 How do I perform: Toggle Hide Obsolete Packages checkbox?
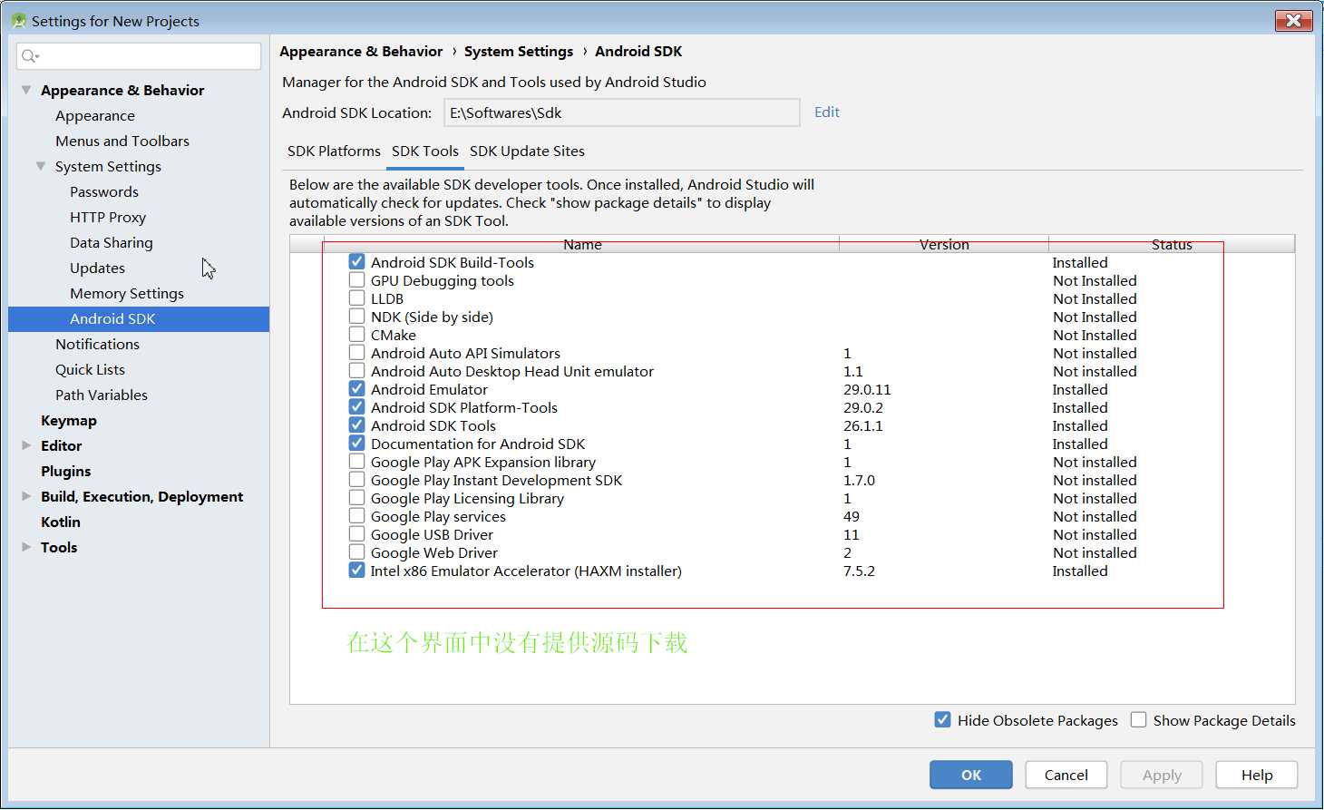click(943, 719)
